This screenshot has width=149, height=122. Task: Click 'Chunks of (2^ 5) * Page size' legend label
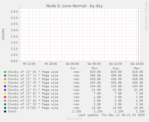[33, 90]
